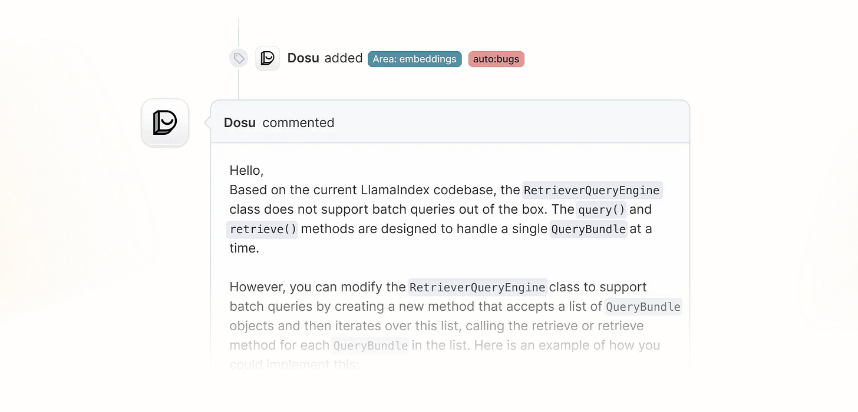858x412 pixels.
Task: Click the comment box pointer arrow near avatar
Action: [207, 122]
